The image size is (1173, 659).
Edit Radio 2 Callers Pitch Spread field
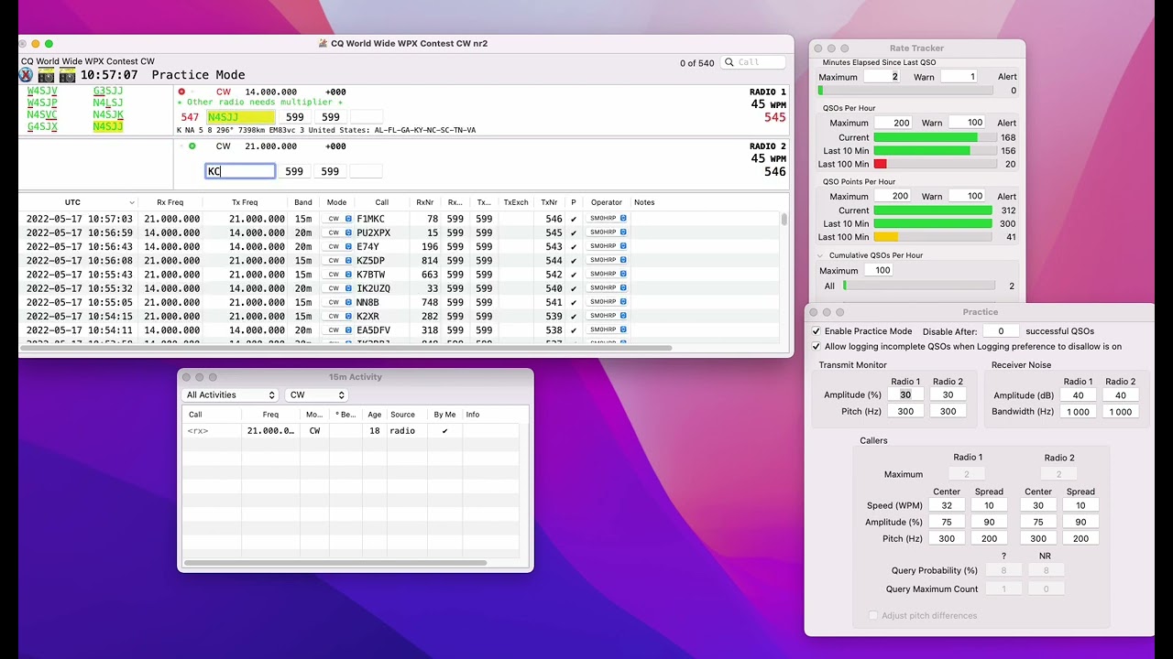[x=1080, y=539]
